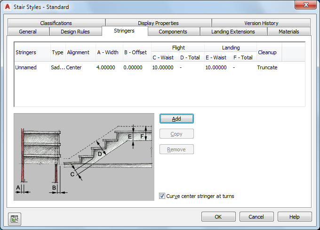
Task: Open the Landing Extensions tab
Action: click(x=233, y=32)
